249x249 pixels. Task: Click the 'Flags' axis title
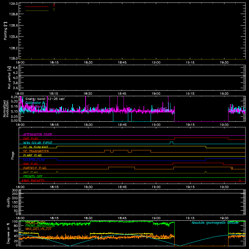[x=12, y=155]
